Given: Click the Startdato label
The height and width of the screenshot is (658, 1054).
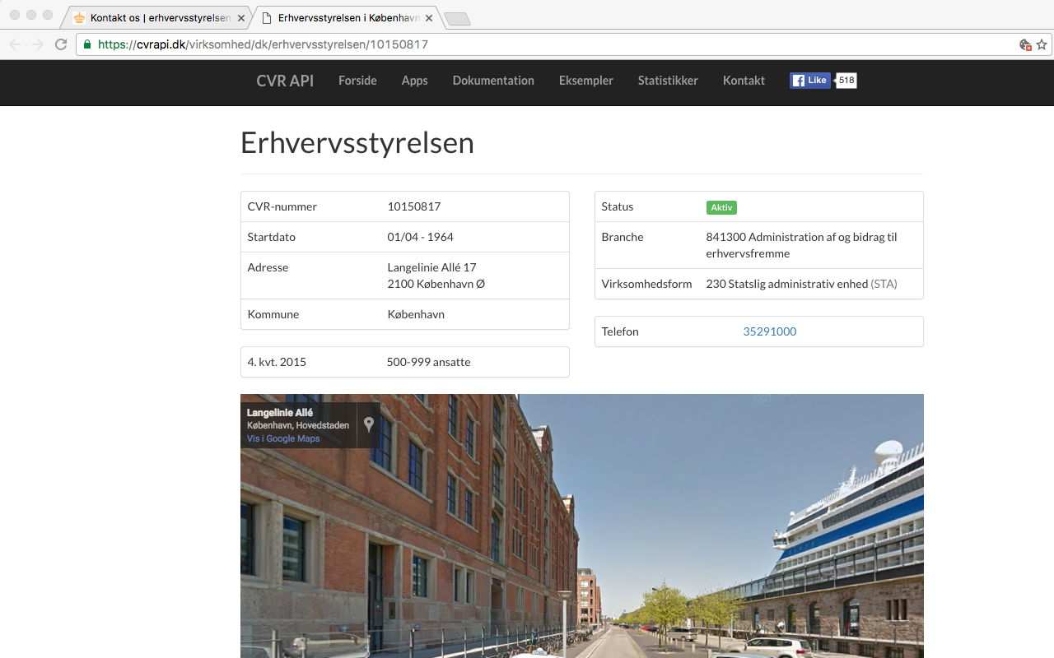Looking at the screenshot, I should pyautogui.click(x=272, y=237).
